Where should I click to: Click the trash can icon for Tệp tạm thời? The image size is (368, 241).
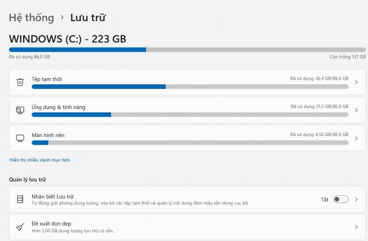20,82
